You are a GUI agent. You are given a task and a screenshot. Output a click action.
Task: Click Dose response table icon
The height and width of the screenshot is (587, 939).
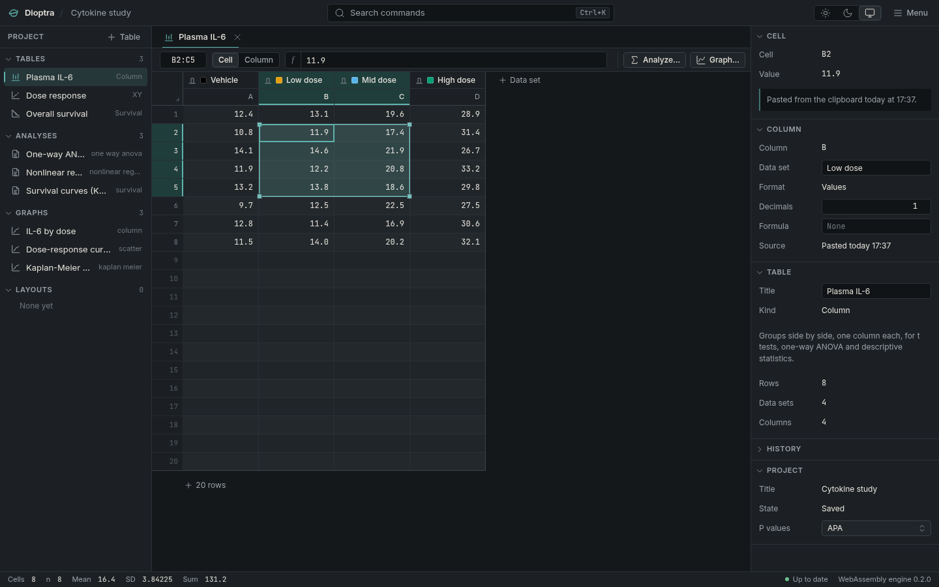pos(16,95)
